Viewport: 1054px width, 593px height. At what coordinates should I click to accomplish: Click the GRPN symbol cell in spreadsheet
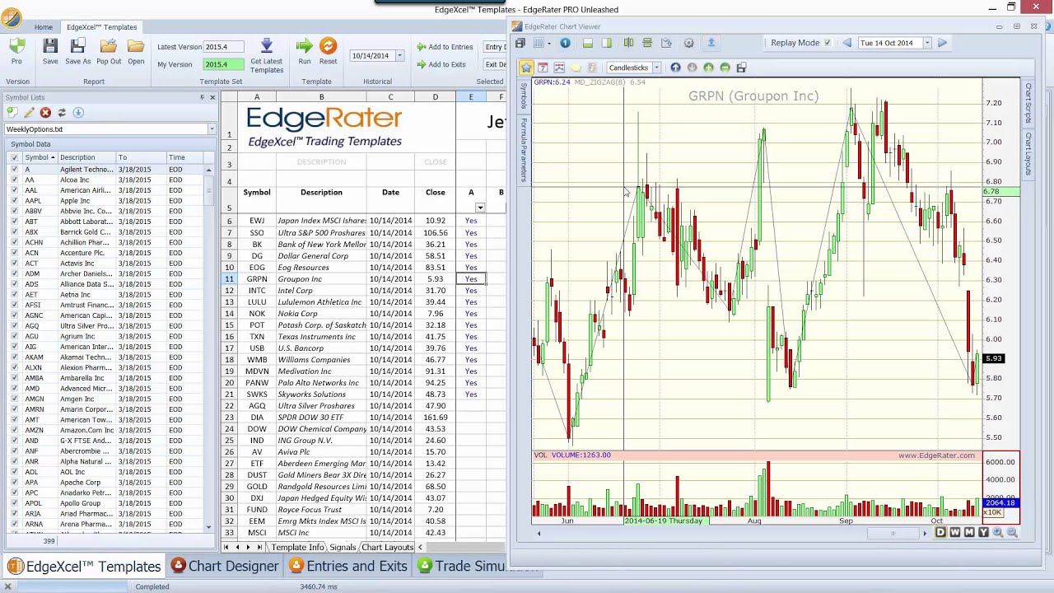[x=256, y=279]
